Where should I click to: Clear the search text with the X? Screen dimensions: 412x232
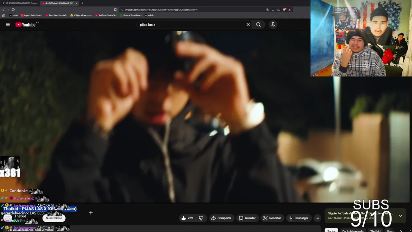click(248, 24)
